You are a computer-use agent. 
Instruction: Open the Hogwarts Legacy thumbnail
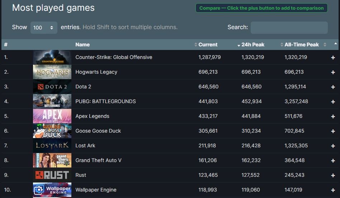[52, 72]
